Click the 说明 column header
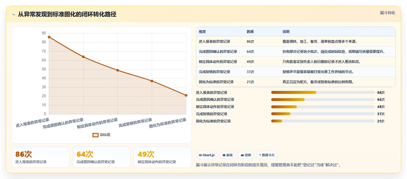The image size is (407, 179). click(286, 32)
